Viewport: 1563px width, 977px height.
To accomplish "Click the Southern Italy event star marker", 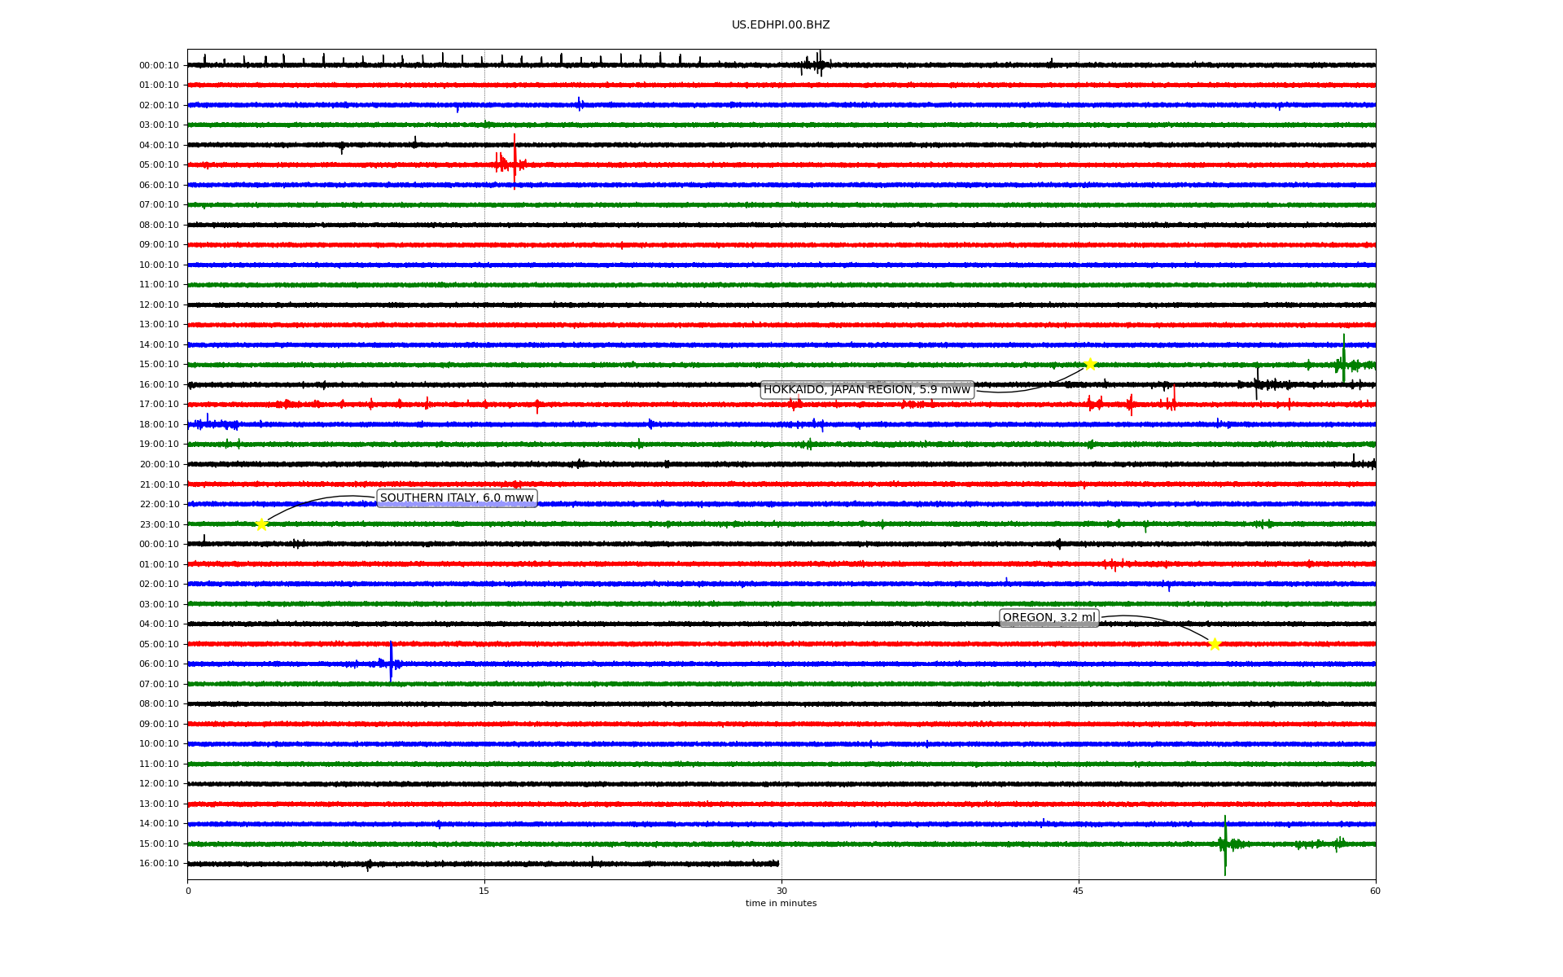I will pyautogui.click(x=261, y=524).
